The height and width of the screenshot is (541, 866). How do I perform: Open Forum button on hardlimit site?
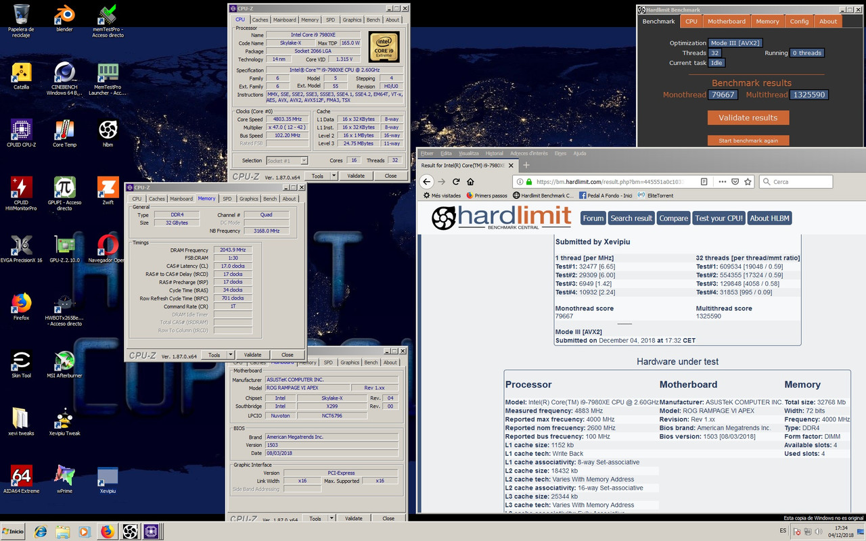593,218
